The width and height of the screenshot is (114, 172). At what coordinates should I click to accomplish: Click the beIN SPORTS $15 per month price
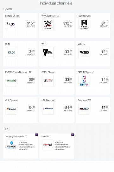pyautogui.click(x=31, y=24)
